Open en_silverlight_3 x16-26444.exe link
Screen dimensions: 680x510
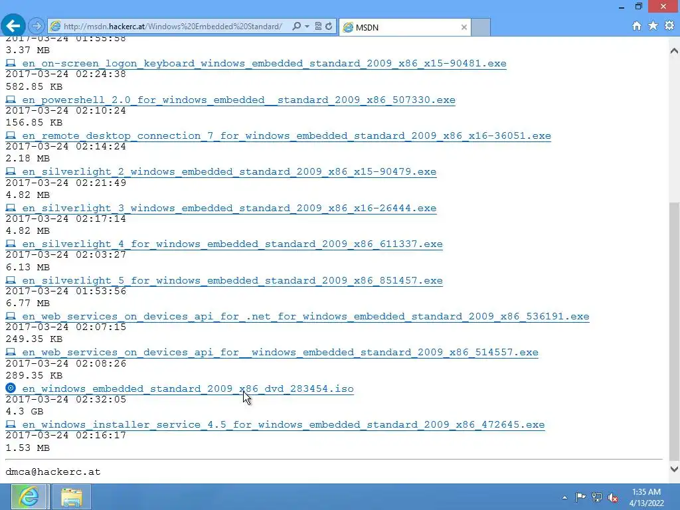click(x=229, y=208)
